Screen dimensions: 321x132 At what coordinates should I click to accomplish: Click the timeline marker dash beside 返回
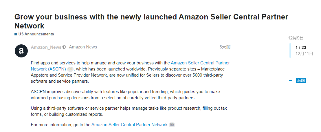[x=291, y=81]
